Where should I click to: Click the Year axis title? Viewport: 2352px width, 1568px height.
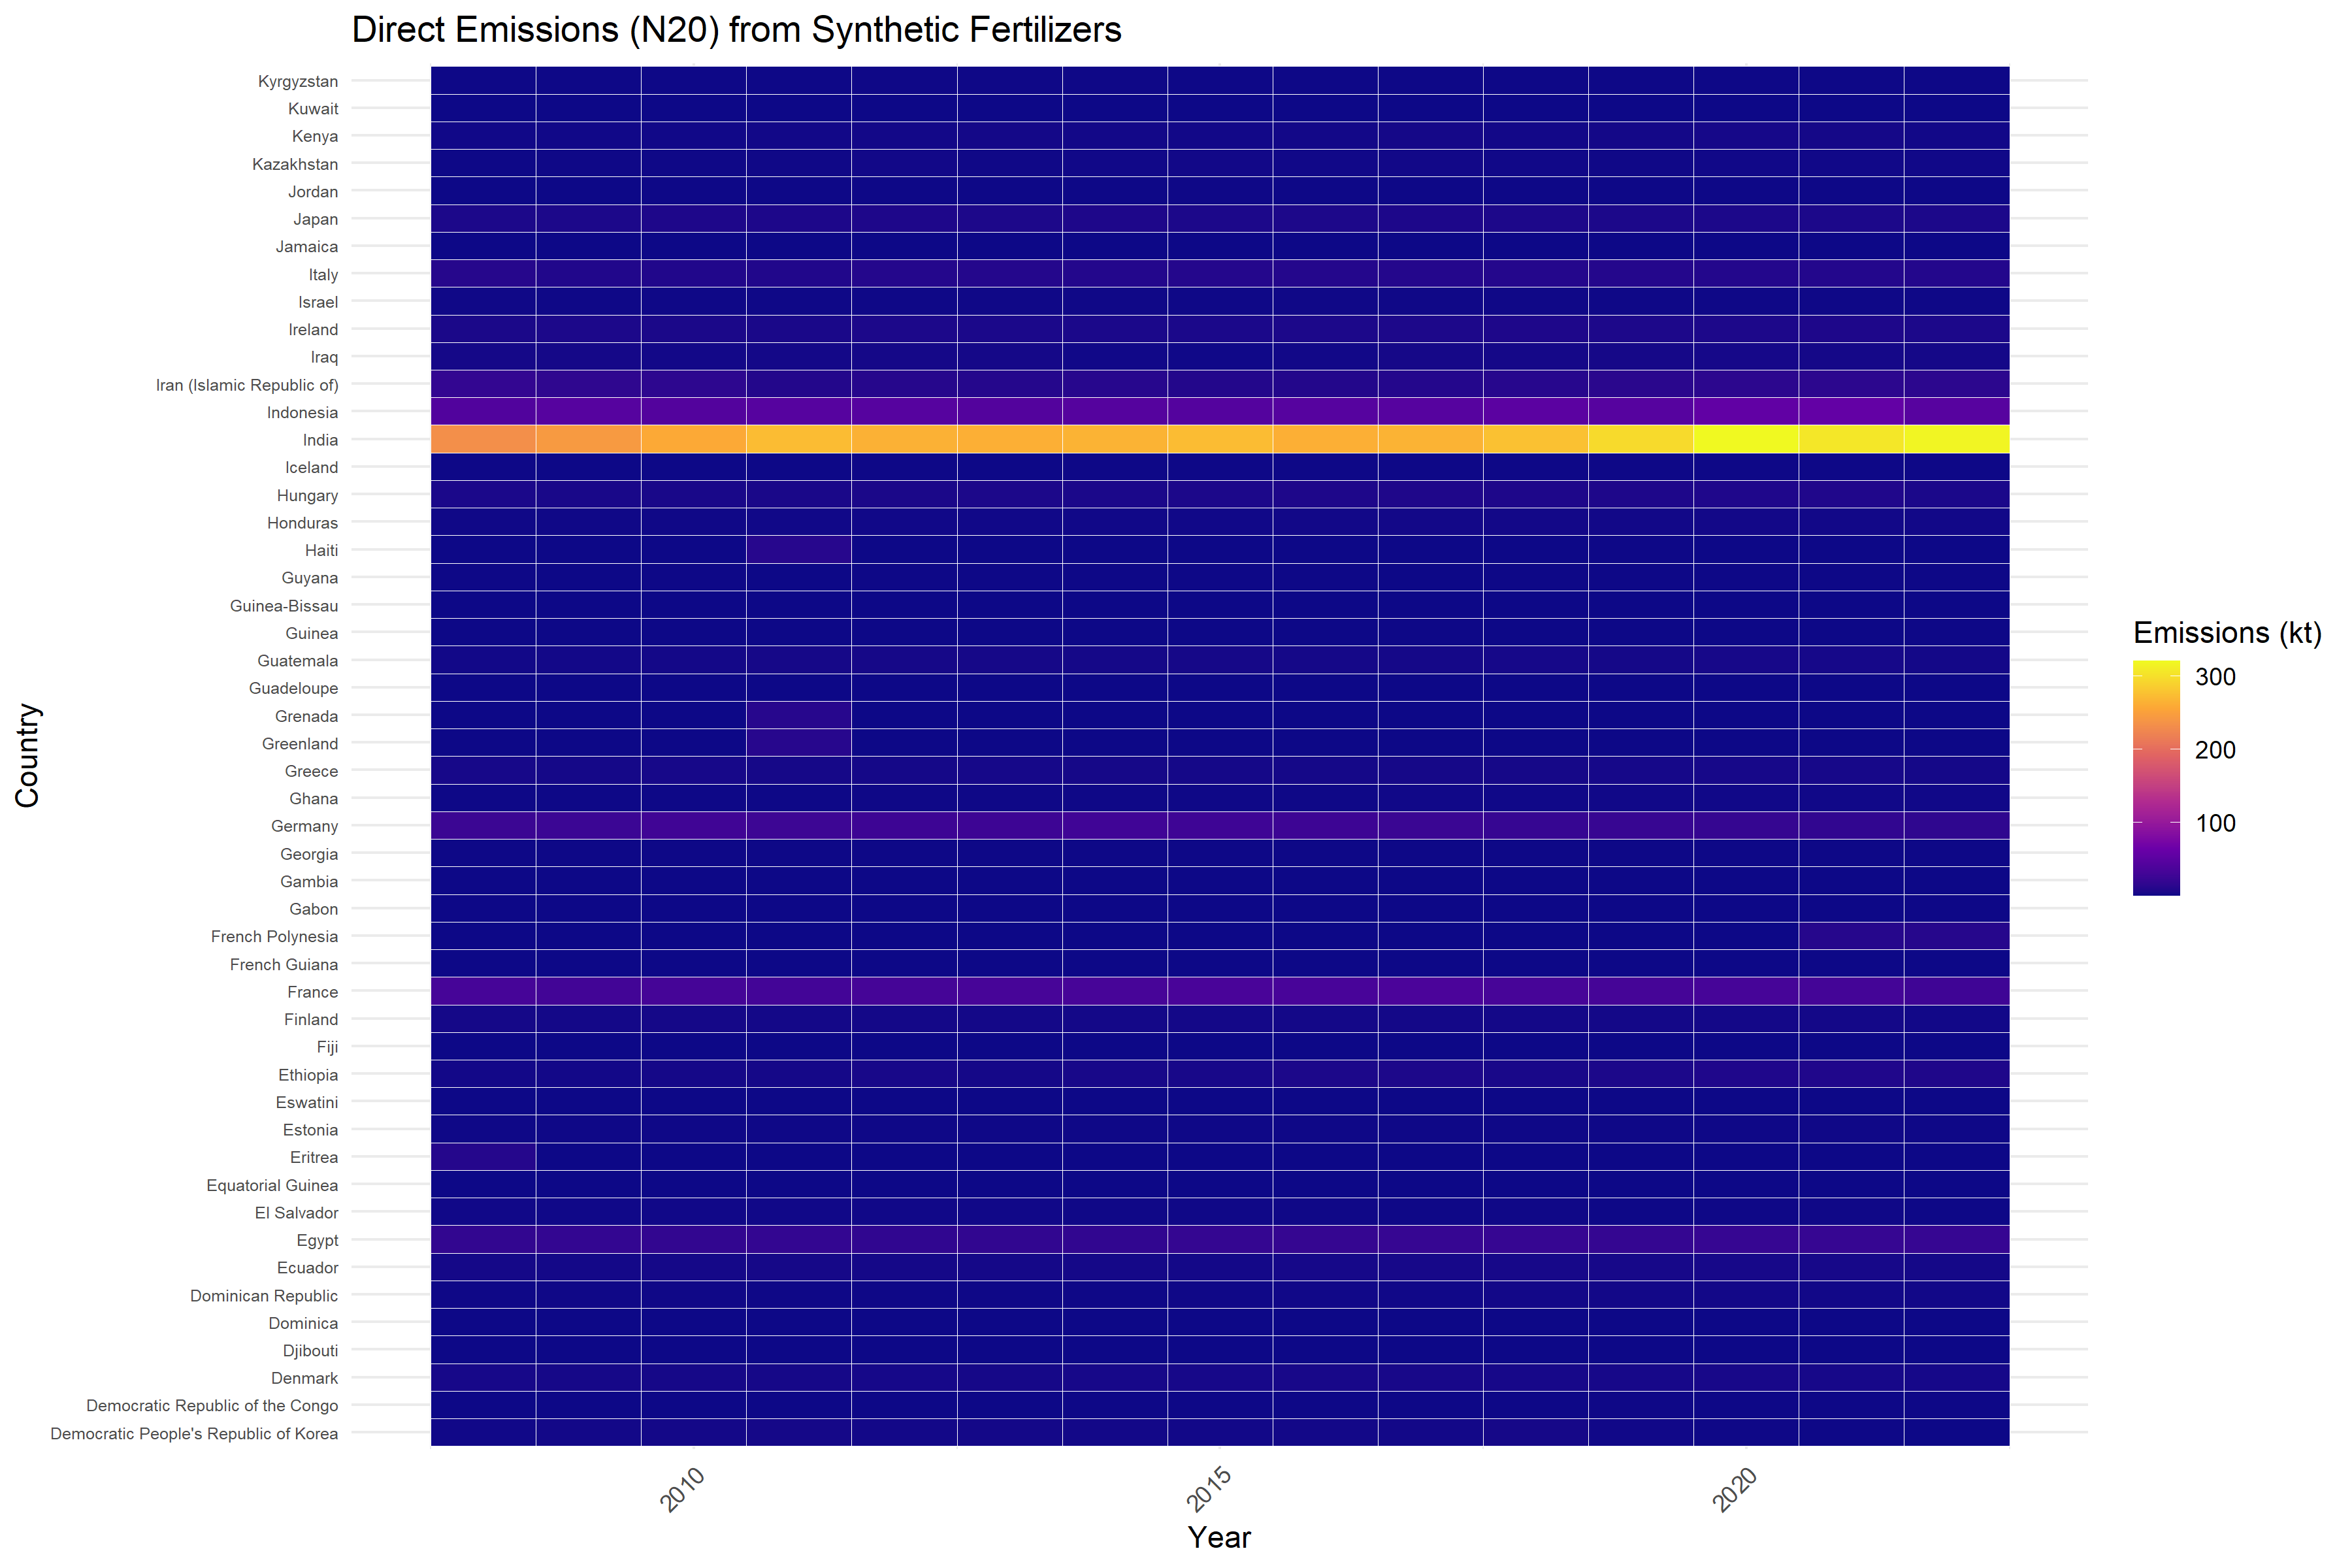1219,1538
